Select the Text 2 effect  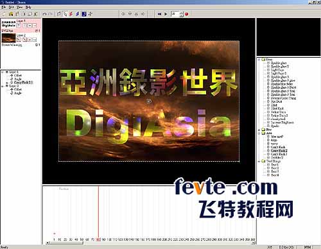click(275, 168)
